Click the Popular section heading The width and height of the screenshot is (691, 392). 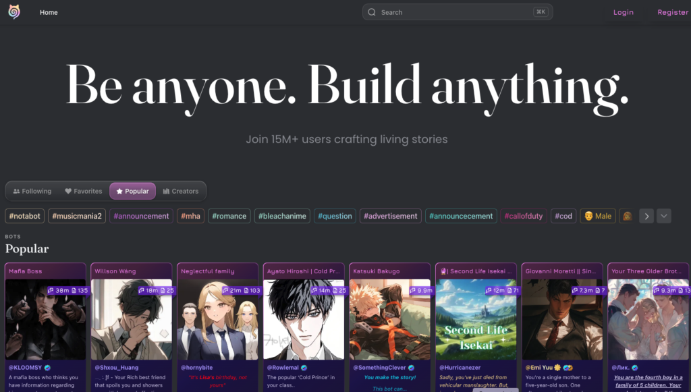point(27,249)
